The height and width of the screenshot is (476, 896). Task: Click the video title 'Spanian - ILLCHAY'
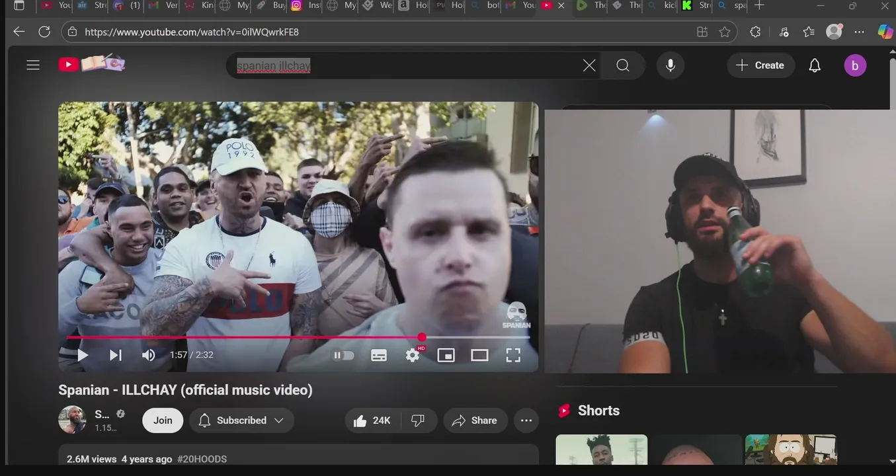pos(185,390)
